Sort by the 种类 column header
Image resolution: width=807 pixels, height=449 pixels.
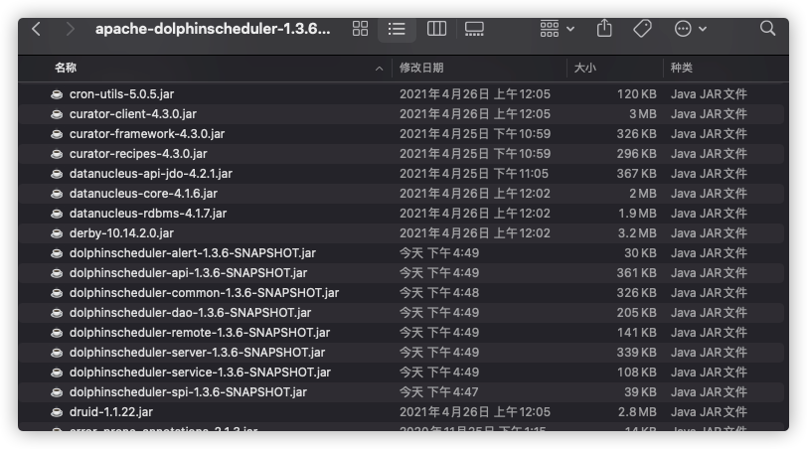[x=682, y=68]
